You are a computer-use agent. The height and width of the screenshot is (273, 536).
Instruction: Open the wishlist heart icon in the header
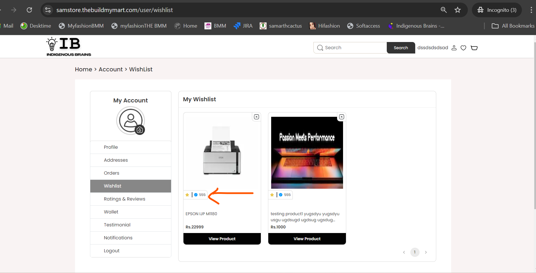(463, 48)
